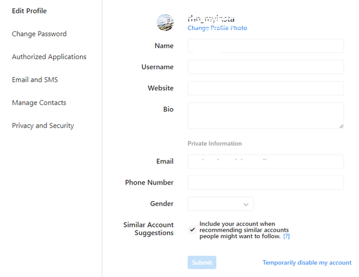Select the Email input field

[x=265, y=161]
